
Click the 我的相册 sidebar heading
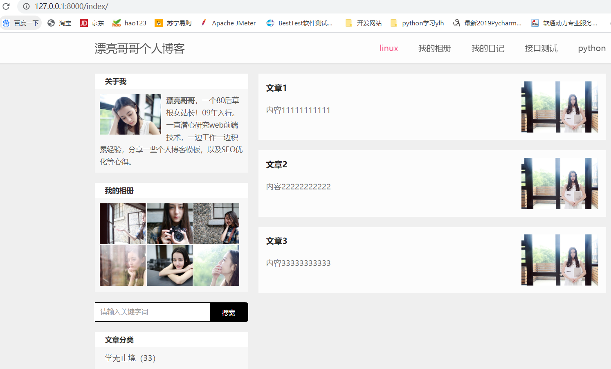(x=119, y=191)
